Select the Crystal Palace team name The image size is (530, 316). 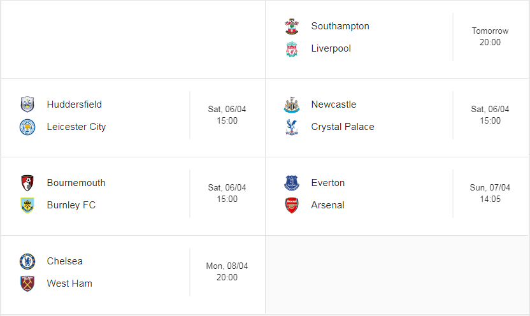[x=343, y=127]
